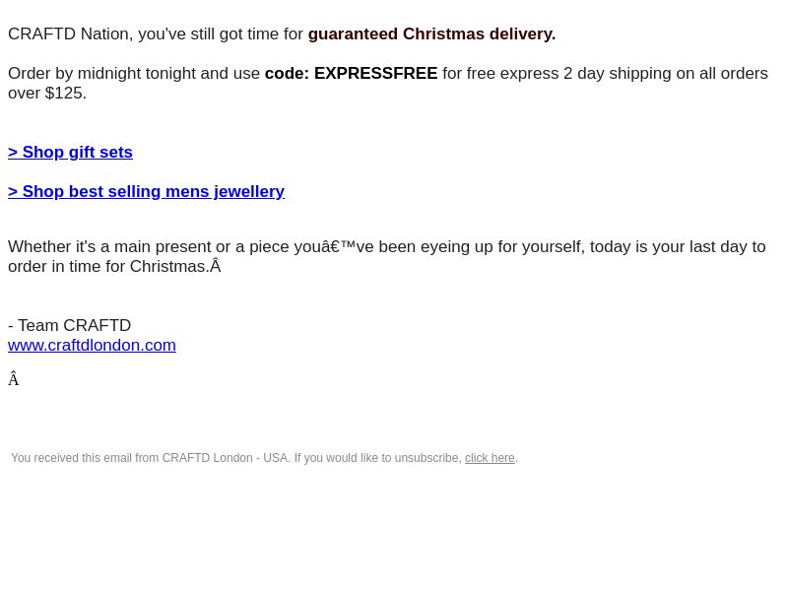Image resolution: width=788 pixels, height=591 pixels.
Task: Click the bold 'code: EXPRESSFREE' text
Action: (x=351, y=73)
